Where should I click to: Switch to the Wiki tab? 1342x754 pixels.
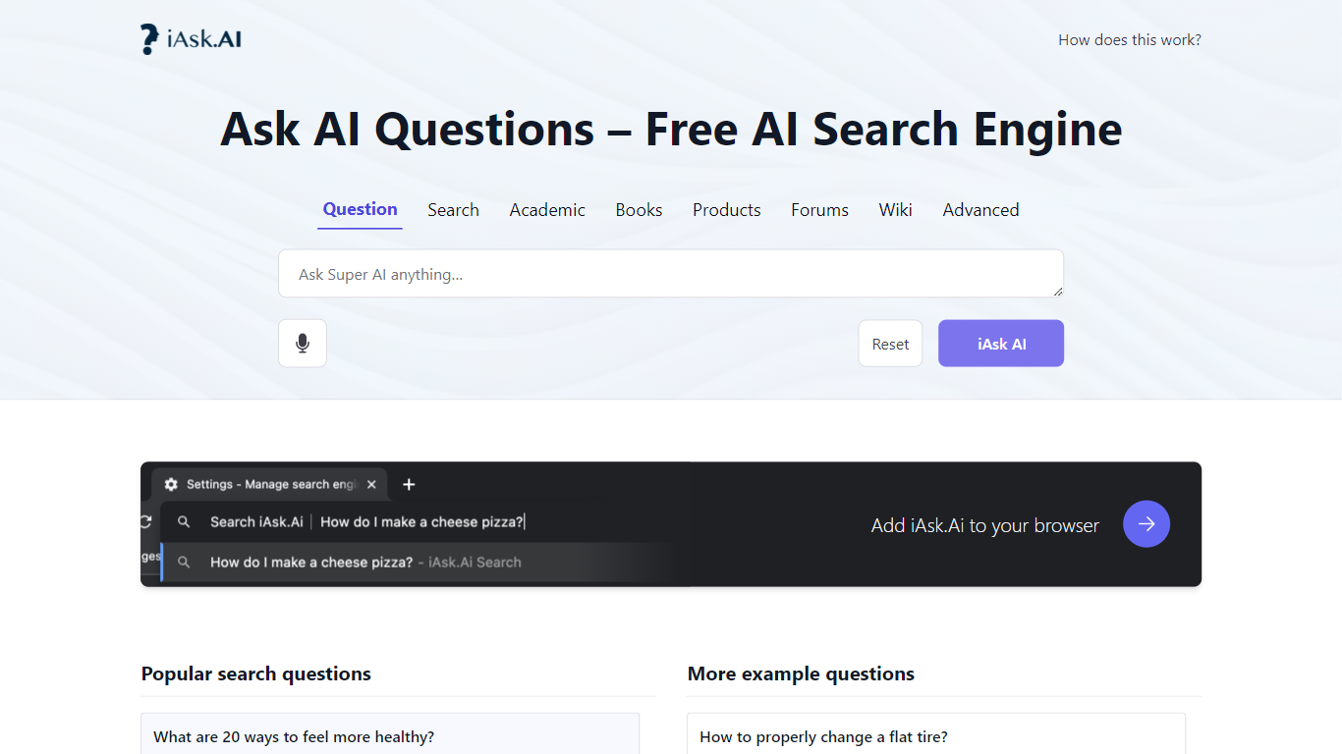(x=895, y=210)
